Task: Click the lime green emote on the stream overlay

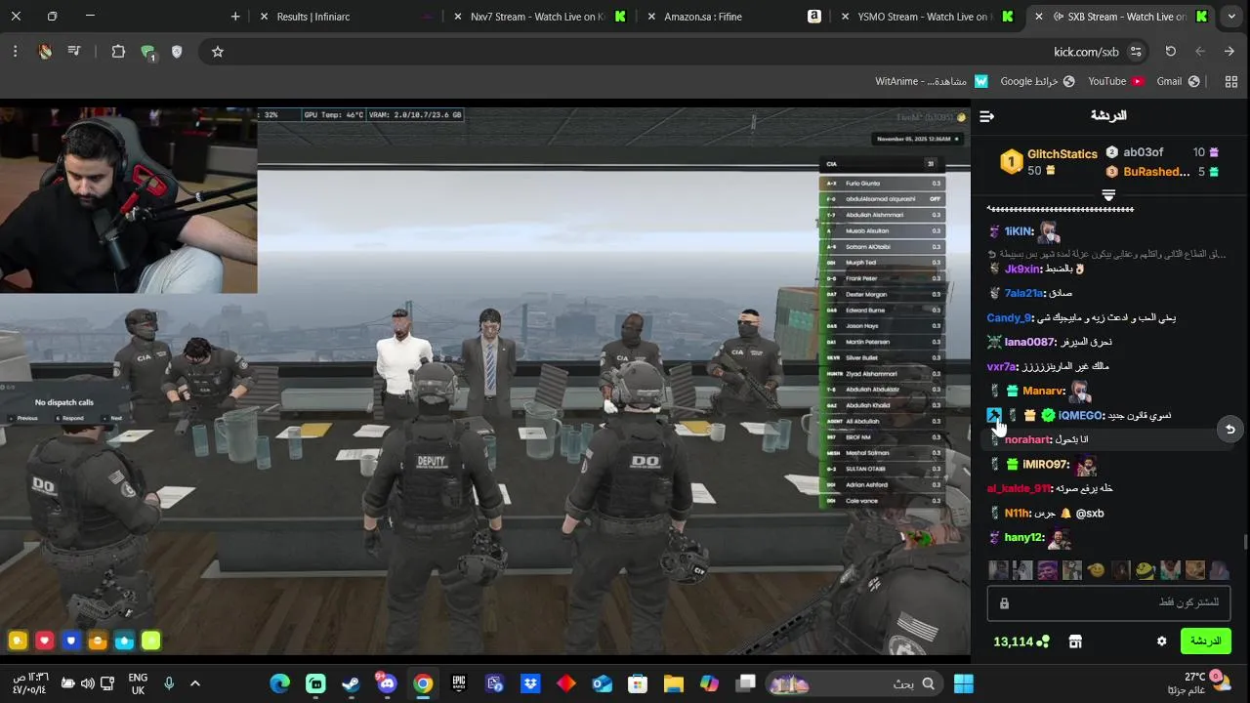Action: coord(150,641)
